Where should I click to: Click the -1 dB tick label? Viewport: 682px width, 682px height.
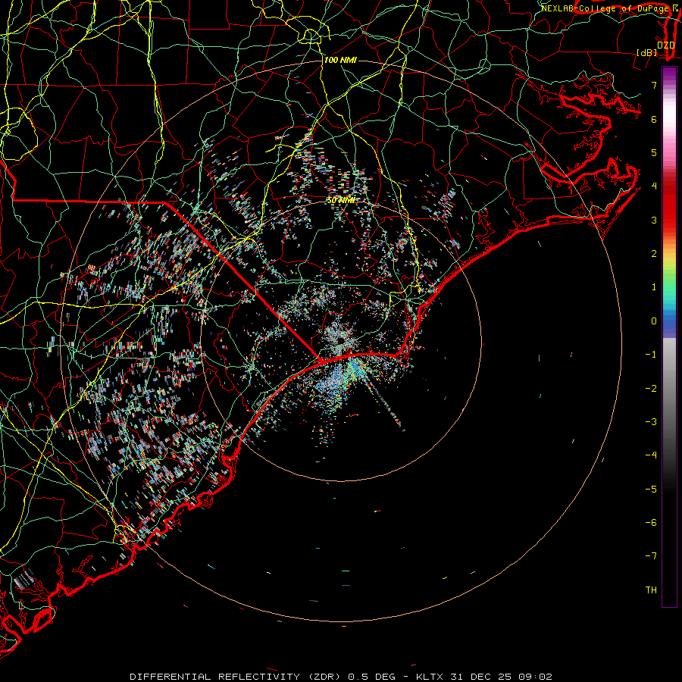(651, 355)
